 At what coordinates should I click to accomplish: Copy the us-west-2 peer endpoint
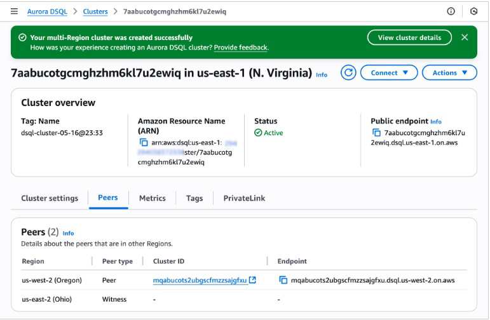point(283,280)
